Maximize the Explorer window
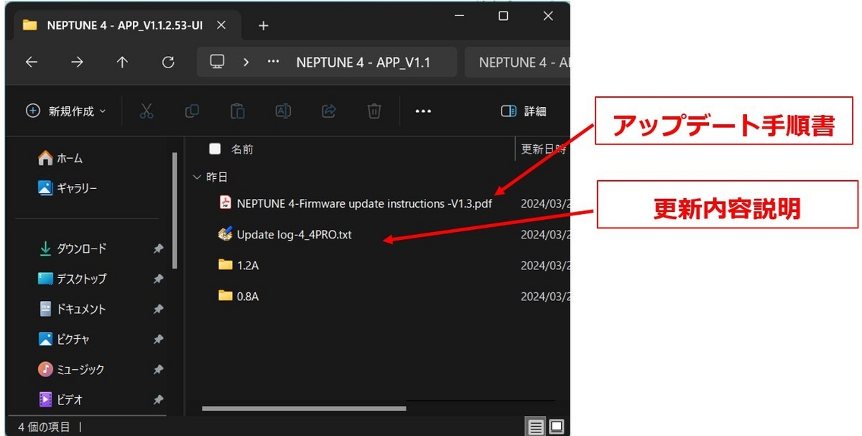This screenshot has height=436, width=862. [x=503, y=16]
